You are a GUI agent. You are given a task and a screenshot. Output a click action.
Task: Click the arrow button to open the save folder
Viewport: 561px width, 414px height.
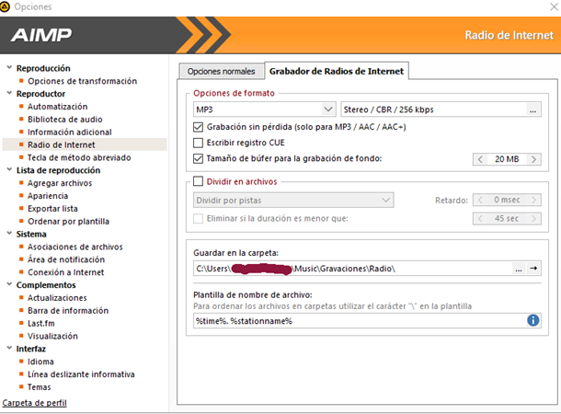pos(533,269)
